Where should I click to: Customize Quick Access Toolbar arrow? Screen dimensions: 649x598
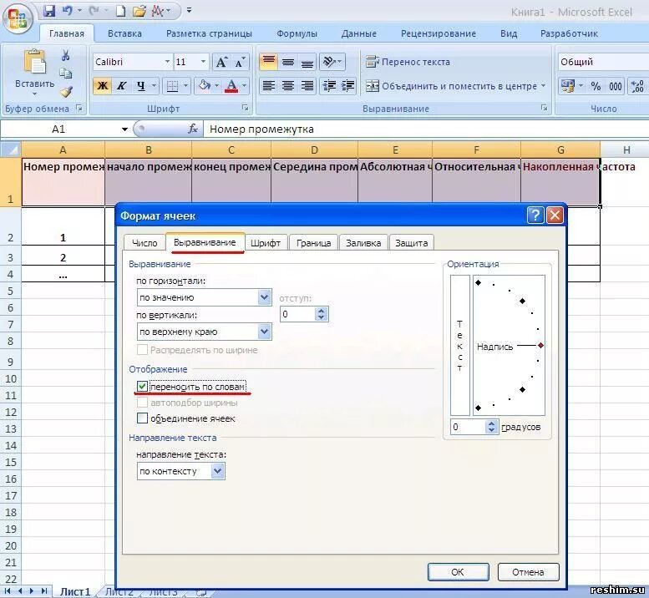(189, 10)
